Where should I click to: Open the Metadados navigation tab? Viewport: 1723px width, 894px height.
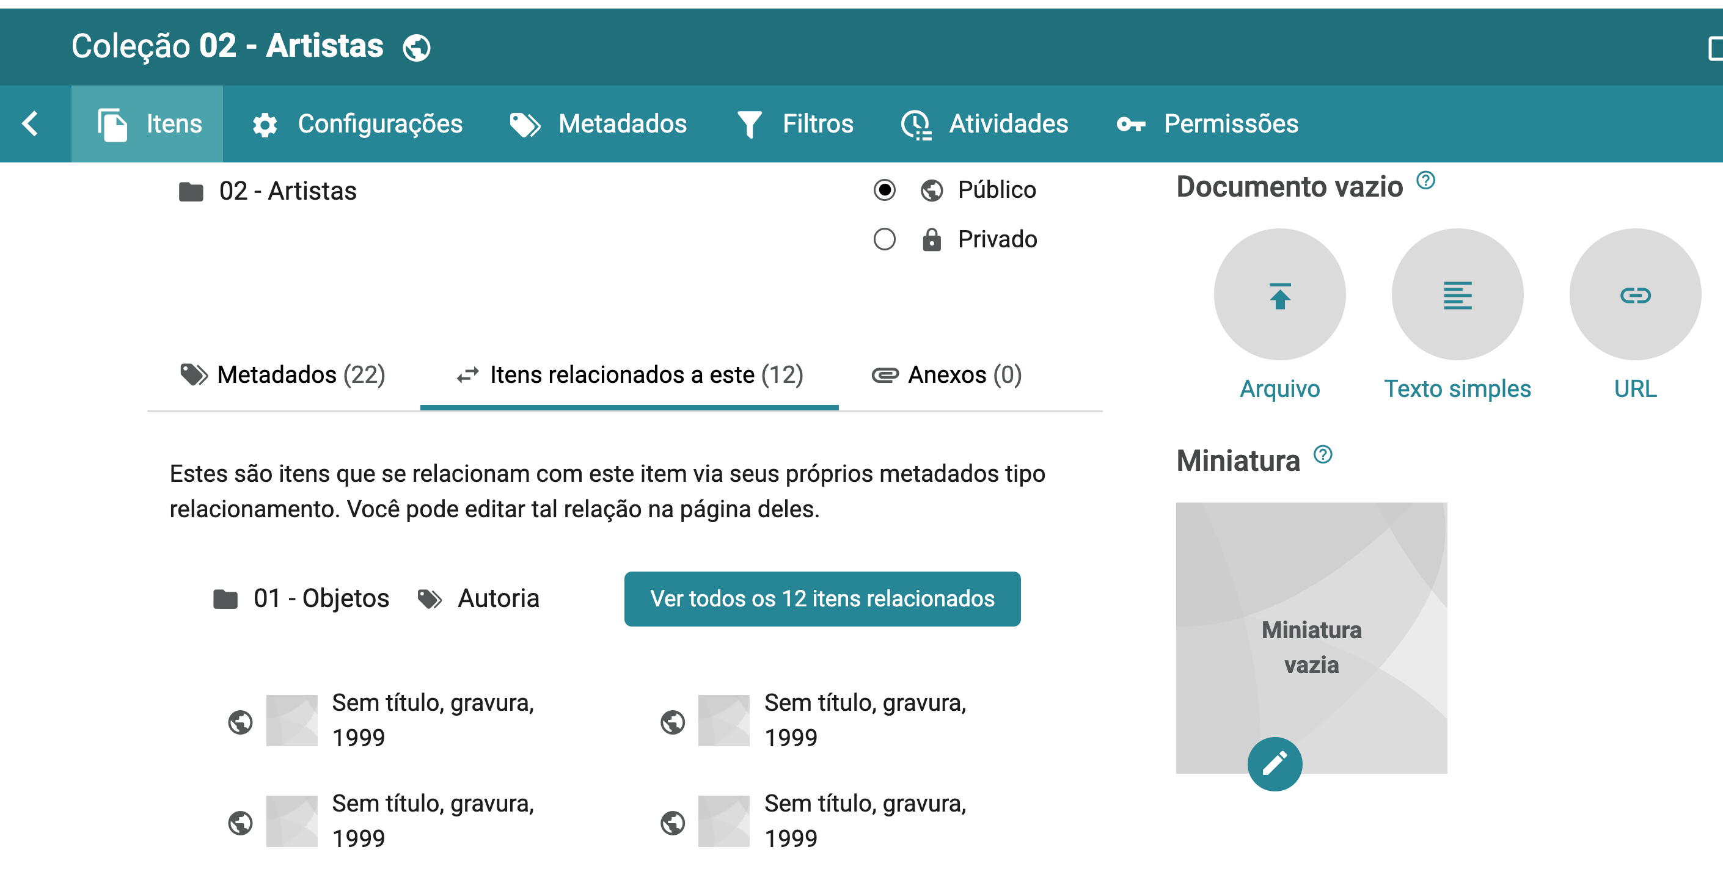click(x=598, y=124)
